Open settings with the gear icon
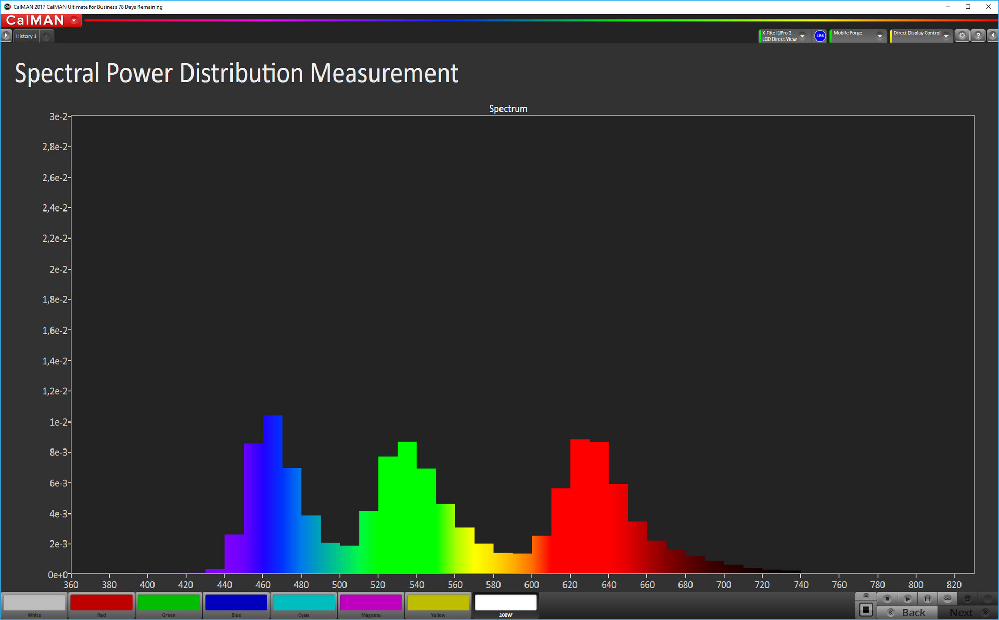The width and height of the screenshot is (999, 620). 962,36
